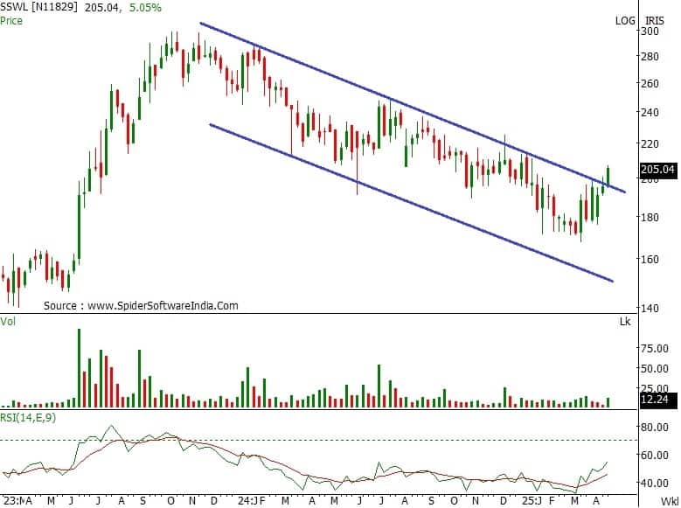Image resolution: width=681 pixels, height=508 pixels.
Task: Click the 205.04 current price tag
Action: pos(659,170)
